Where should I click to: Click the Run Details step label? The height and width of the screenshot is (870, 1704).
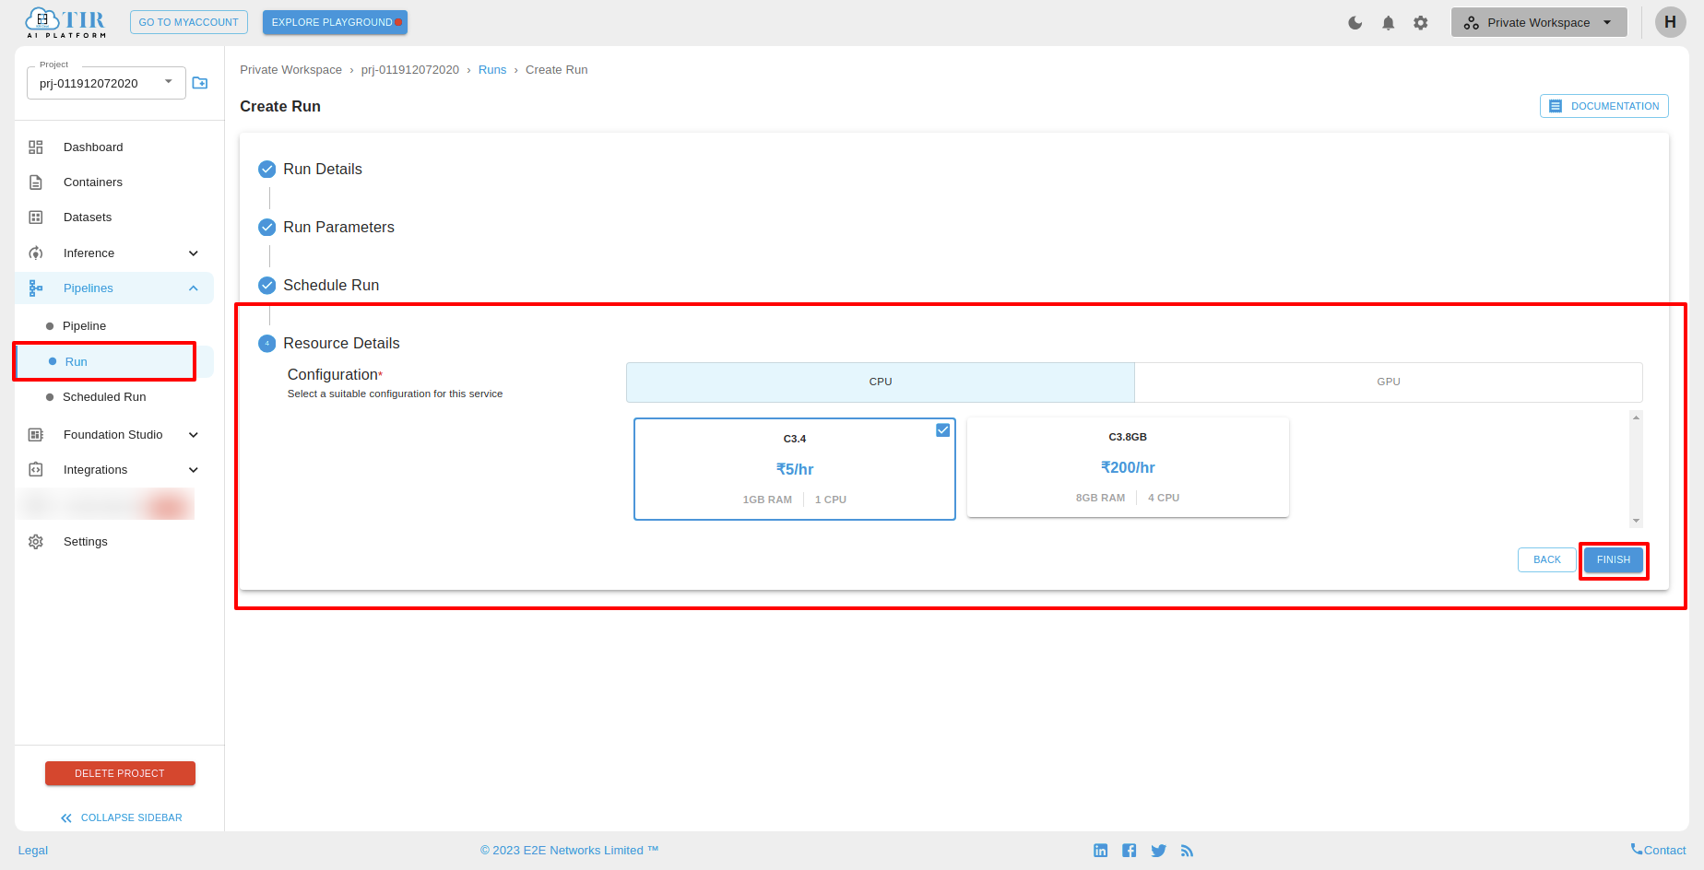(323, 170)
